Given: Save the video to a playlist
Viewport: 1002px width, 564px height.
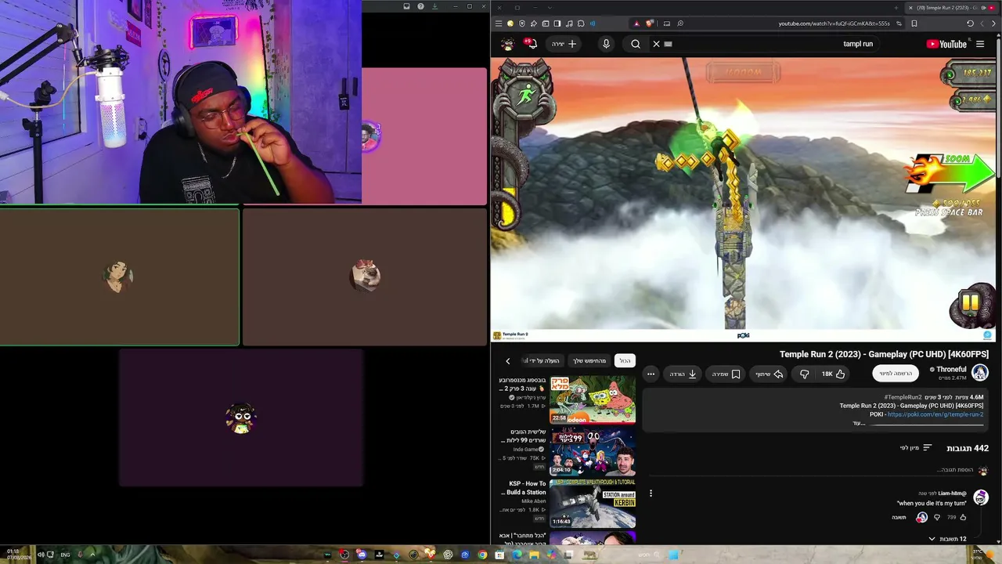Looking at the screenshot, I should tap(726, 374).
